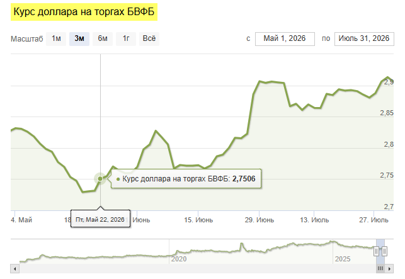Edit the start date field Май 1, 2026
The image size is (405, 279).
point(285,39)
